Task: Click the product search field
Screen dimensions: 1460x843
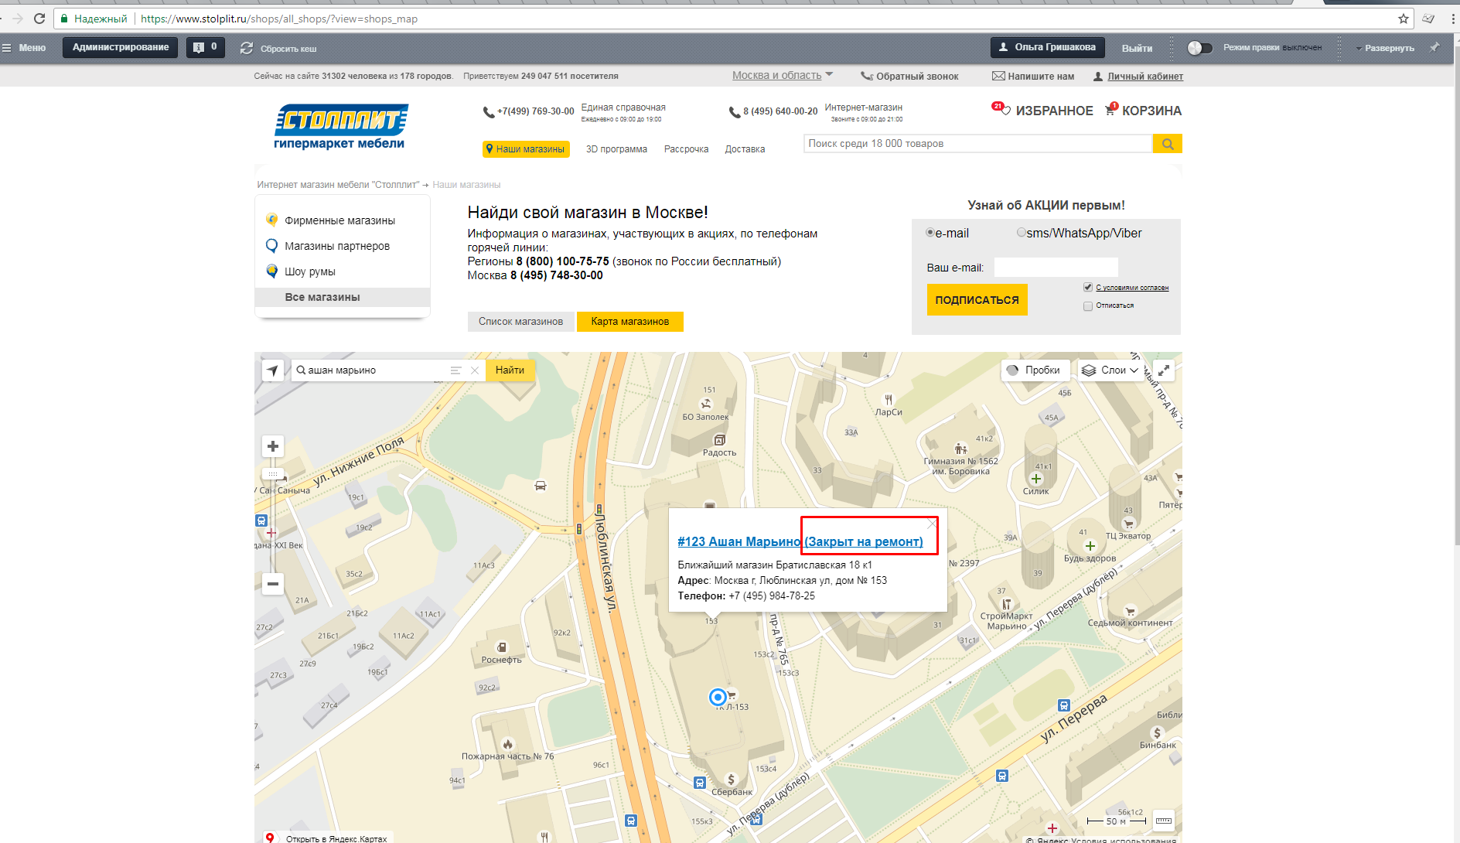Action: [977, 144]
